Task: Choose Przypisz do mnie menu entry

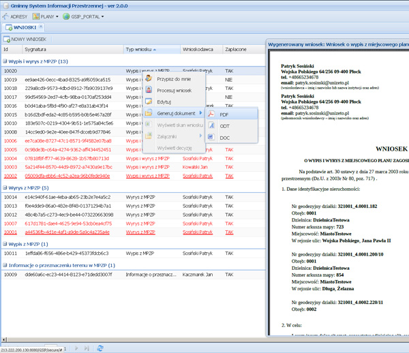Action: (175, 79)
